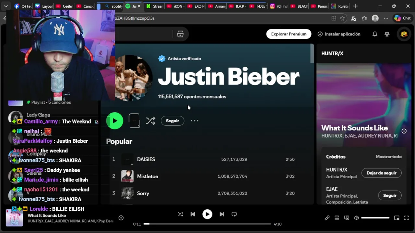The height and width of the screenshot is (233, 415).
Task: Open the notifications bell
Action: pos(375,34)
